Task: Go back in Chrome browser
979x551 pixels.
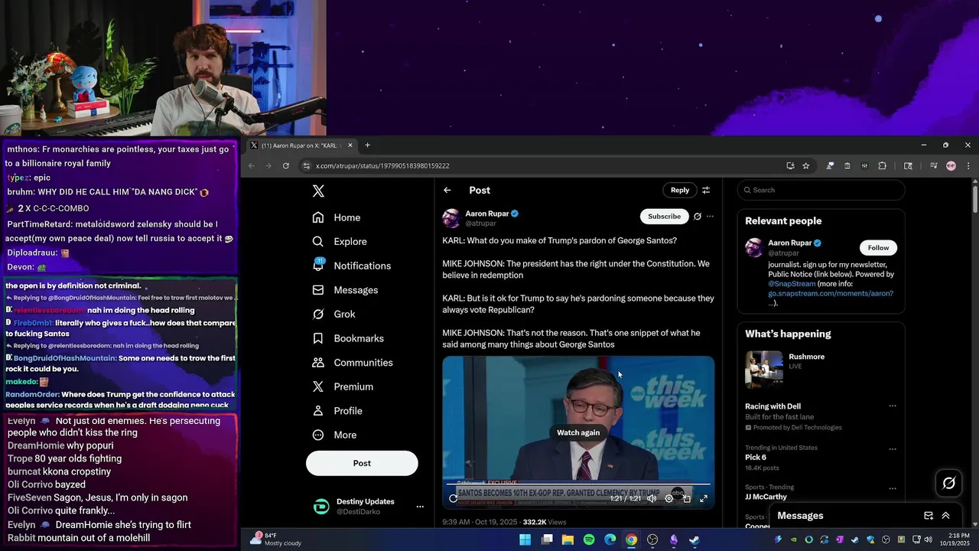Action: tap(252, 166)
